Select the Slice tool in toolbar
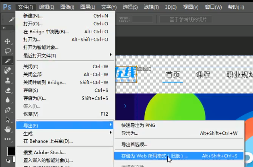This screenshot has width=253, height=167. click(8, 61)
